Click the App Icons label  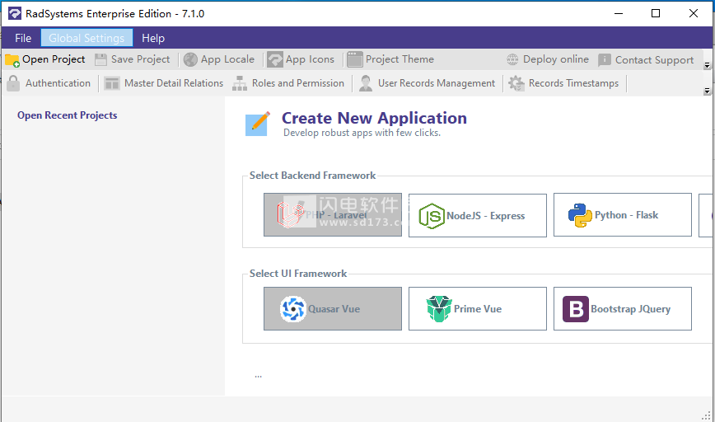click(x=310, y=59)
